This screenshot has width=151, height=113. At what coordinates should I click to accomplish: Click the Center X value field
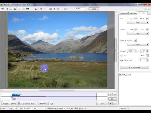(x=130, y=51)
